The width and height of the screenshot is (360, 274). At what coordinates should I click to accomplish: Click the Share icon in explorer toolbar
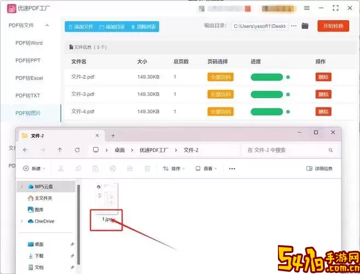[x=130, y=169]
